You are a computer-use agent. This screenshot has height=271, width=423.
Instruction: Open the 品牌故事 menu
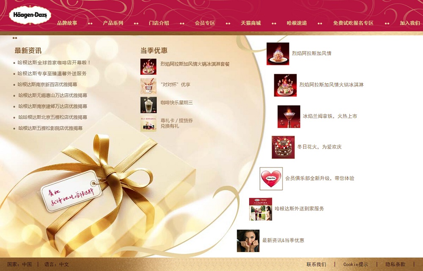coord(67,23)
